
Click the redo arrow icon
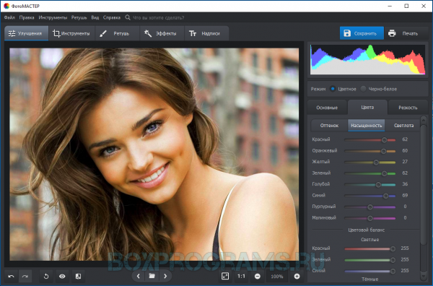click(25, 276)
